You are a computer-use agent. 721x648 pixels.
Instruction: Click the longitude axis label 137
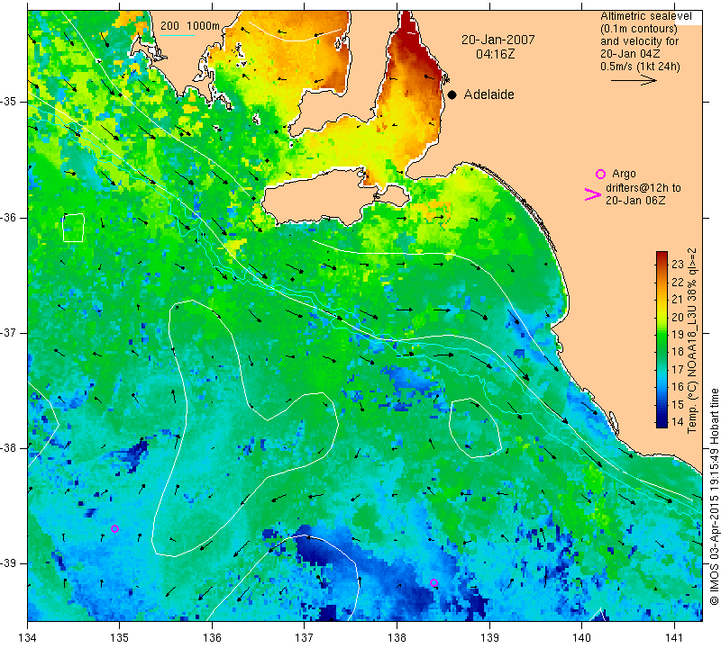(305, 638)
